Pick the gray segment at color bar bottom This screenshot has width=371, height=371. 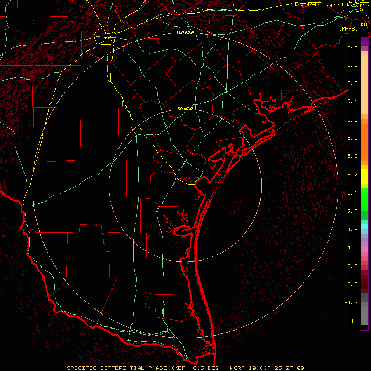364,316
